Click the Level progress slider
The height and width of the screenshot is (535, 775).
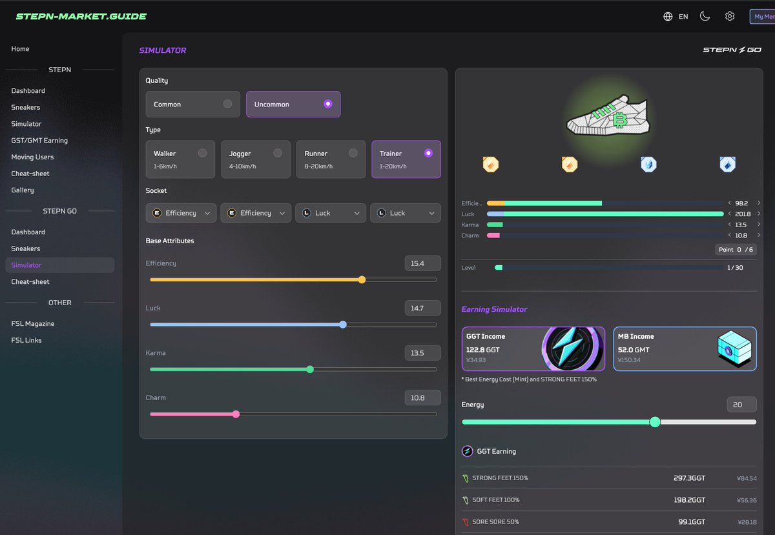[x=609, y=268]
